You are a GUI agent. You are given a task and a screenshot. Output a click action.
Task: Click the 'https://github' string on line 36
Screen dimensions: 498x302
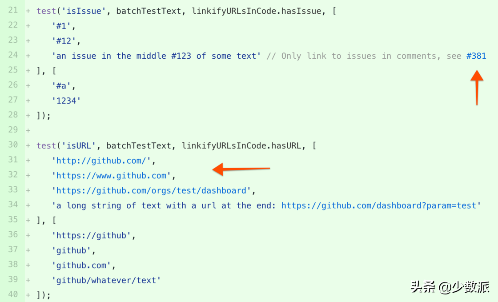[x=91, y=235]
